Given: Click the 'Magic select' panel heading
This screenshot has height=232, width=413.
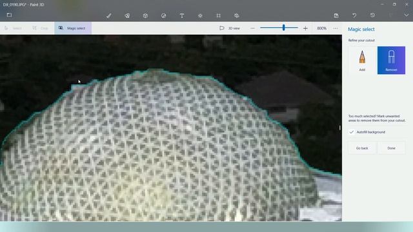Looking at the screenshot, I should point(361,29).
